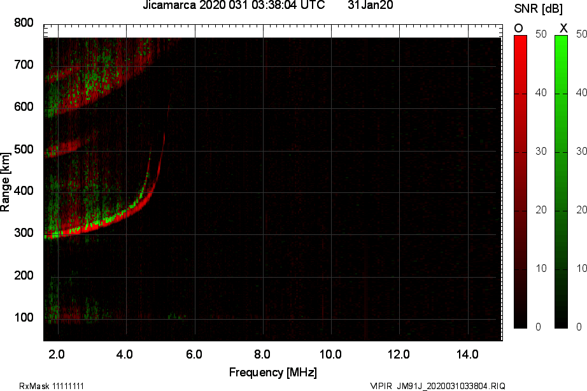587x391 pixels.
Task: Click the '400' range tick label
Action: [24, 191]
